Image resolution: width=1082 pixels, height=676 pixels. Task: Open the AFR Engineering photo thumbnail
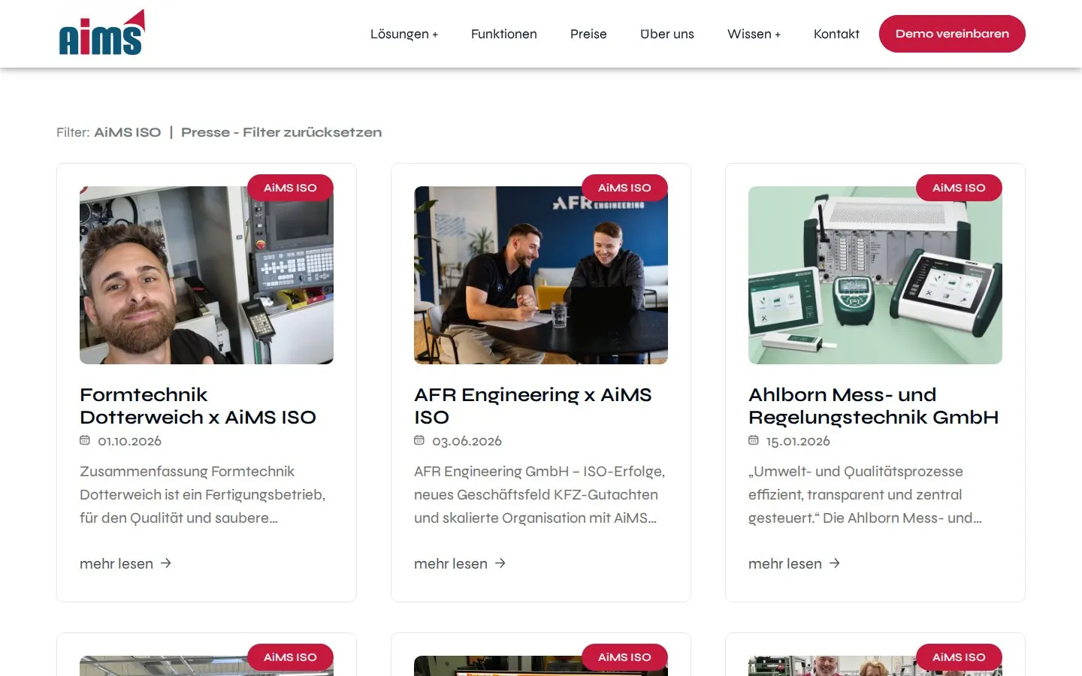[x=541, y=275]
